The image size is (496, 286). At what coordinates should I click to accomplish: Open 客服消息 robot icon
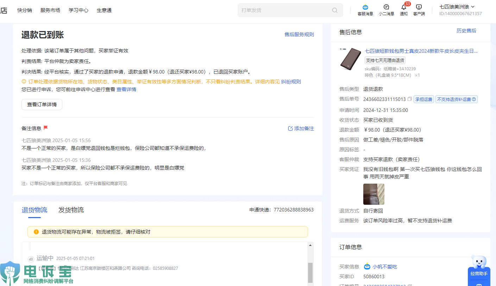click(365, 7)
